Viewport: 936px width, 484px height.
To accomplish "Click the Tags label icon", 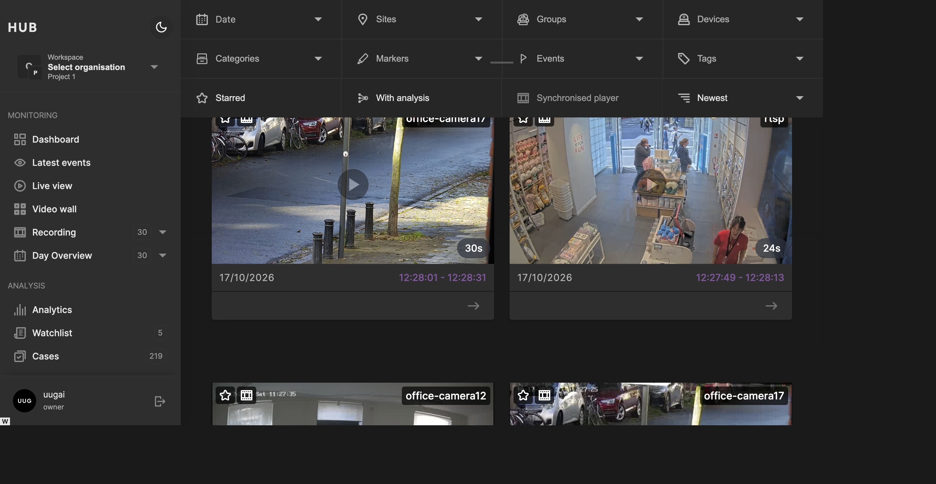I will (684, 58).
